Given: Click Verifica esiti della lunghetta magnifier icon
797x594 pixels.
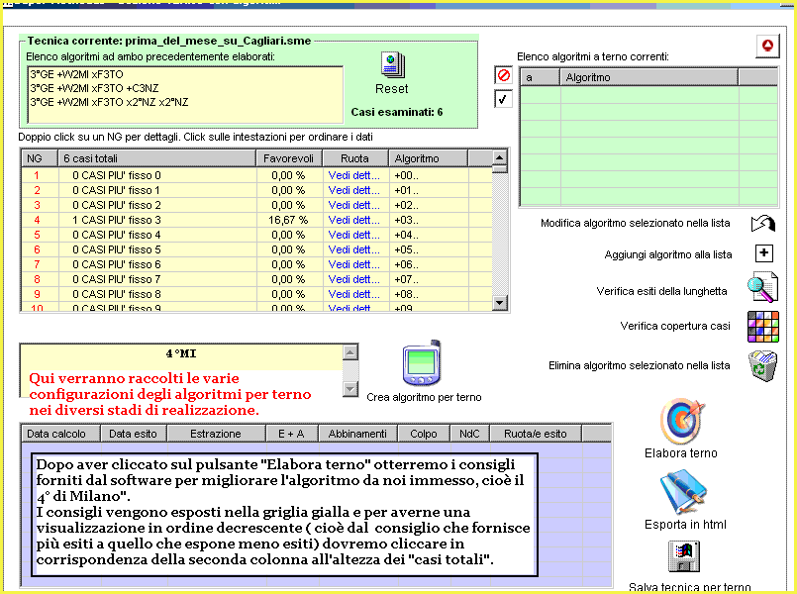Looking at the screenshot, I should click(x=762, y=288).
